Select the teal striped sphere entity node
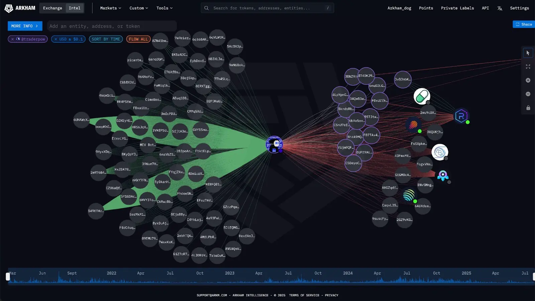535x301 pixels. click(409, 195)
